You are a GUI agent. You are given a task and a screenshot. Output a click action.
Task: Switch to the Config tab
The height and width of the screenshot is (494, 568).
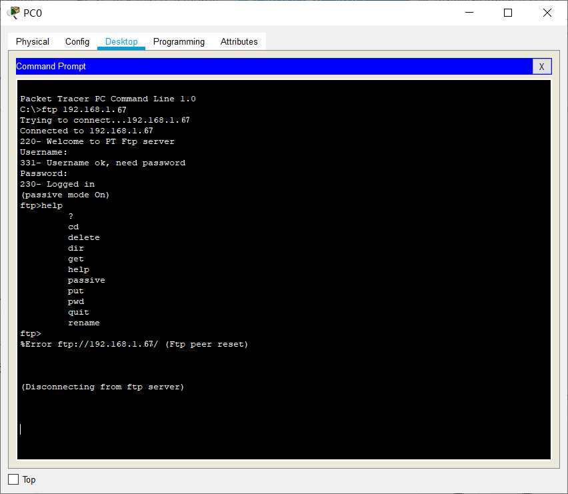point(77,41)
